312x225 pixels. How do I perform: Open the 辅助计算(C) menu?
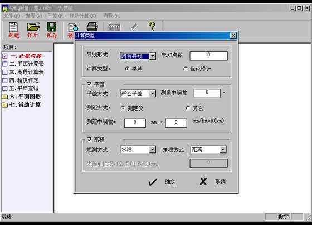[82, 16]
